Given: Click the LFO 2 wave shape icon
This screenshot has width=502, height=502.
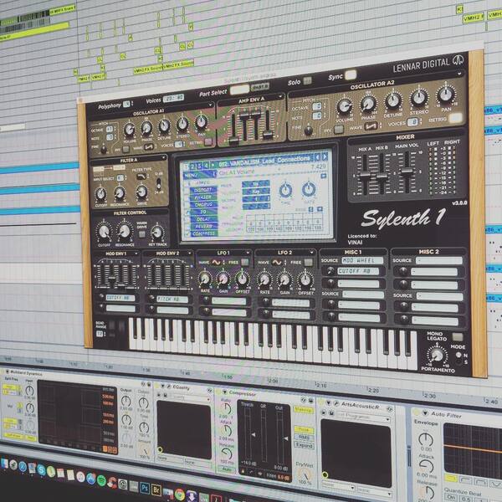Looking at the screenshot, I should click(x=277, y=263).
